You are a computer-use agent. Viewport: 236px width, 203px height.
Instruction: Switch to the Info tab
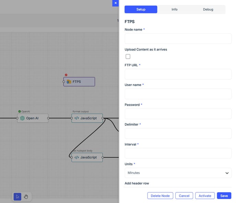tap(175, 9)
